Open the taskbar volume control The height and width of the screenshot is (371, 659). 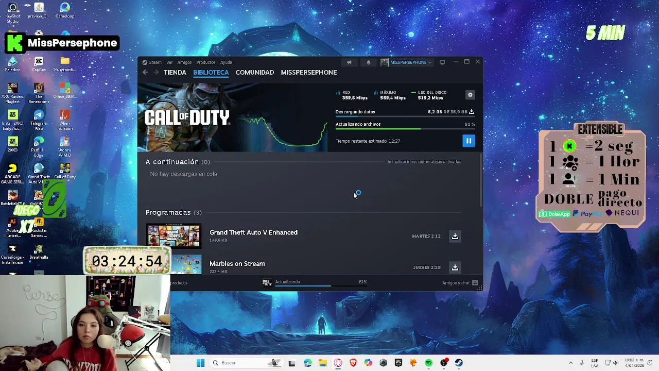(616, 363)
